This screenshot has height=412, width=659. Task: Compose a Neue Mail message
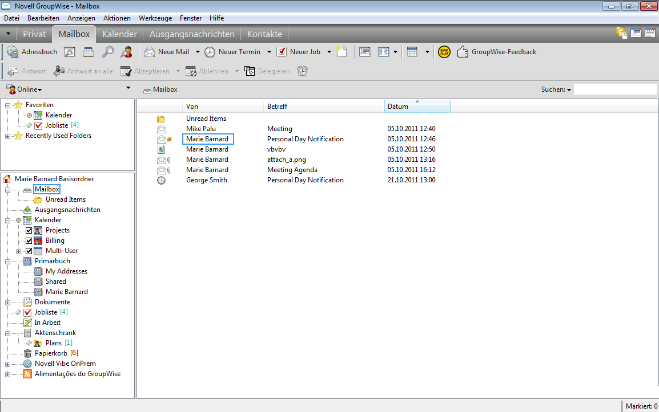pyautogui.click(x=167, y=52)
